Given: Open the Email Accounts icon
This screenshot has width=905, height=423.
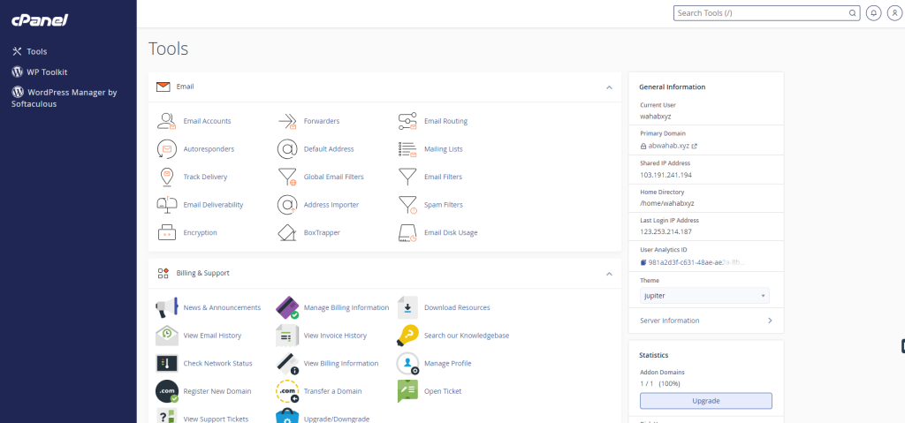Looking at the screenshot, I should tap(166, 121).
